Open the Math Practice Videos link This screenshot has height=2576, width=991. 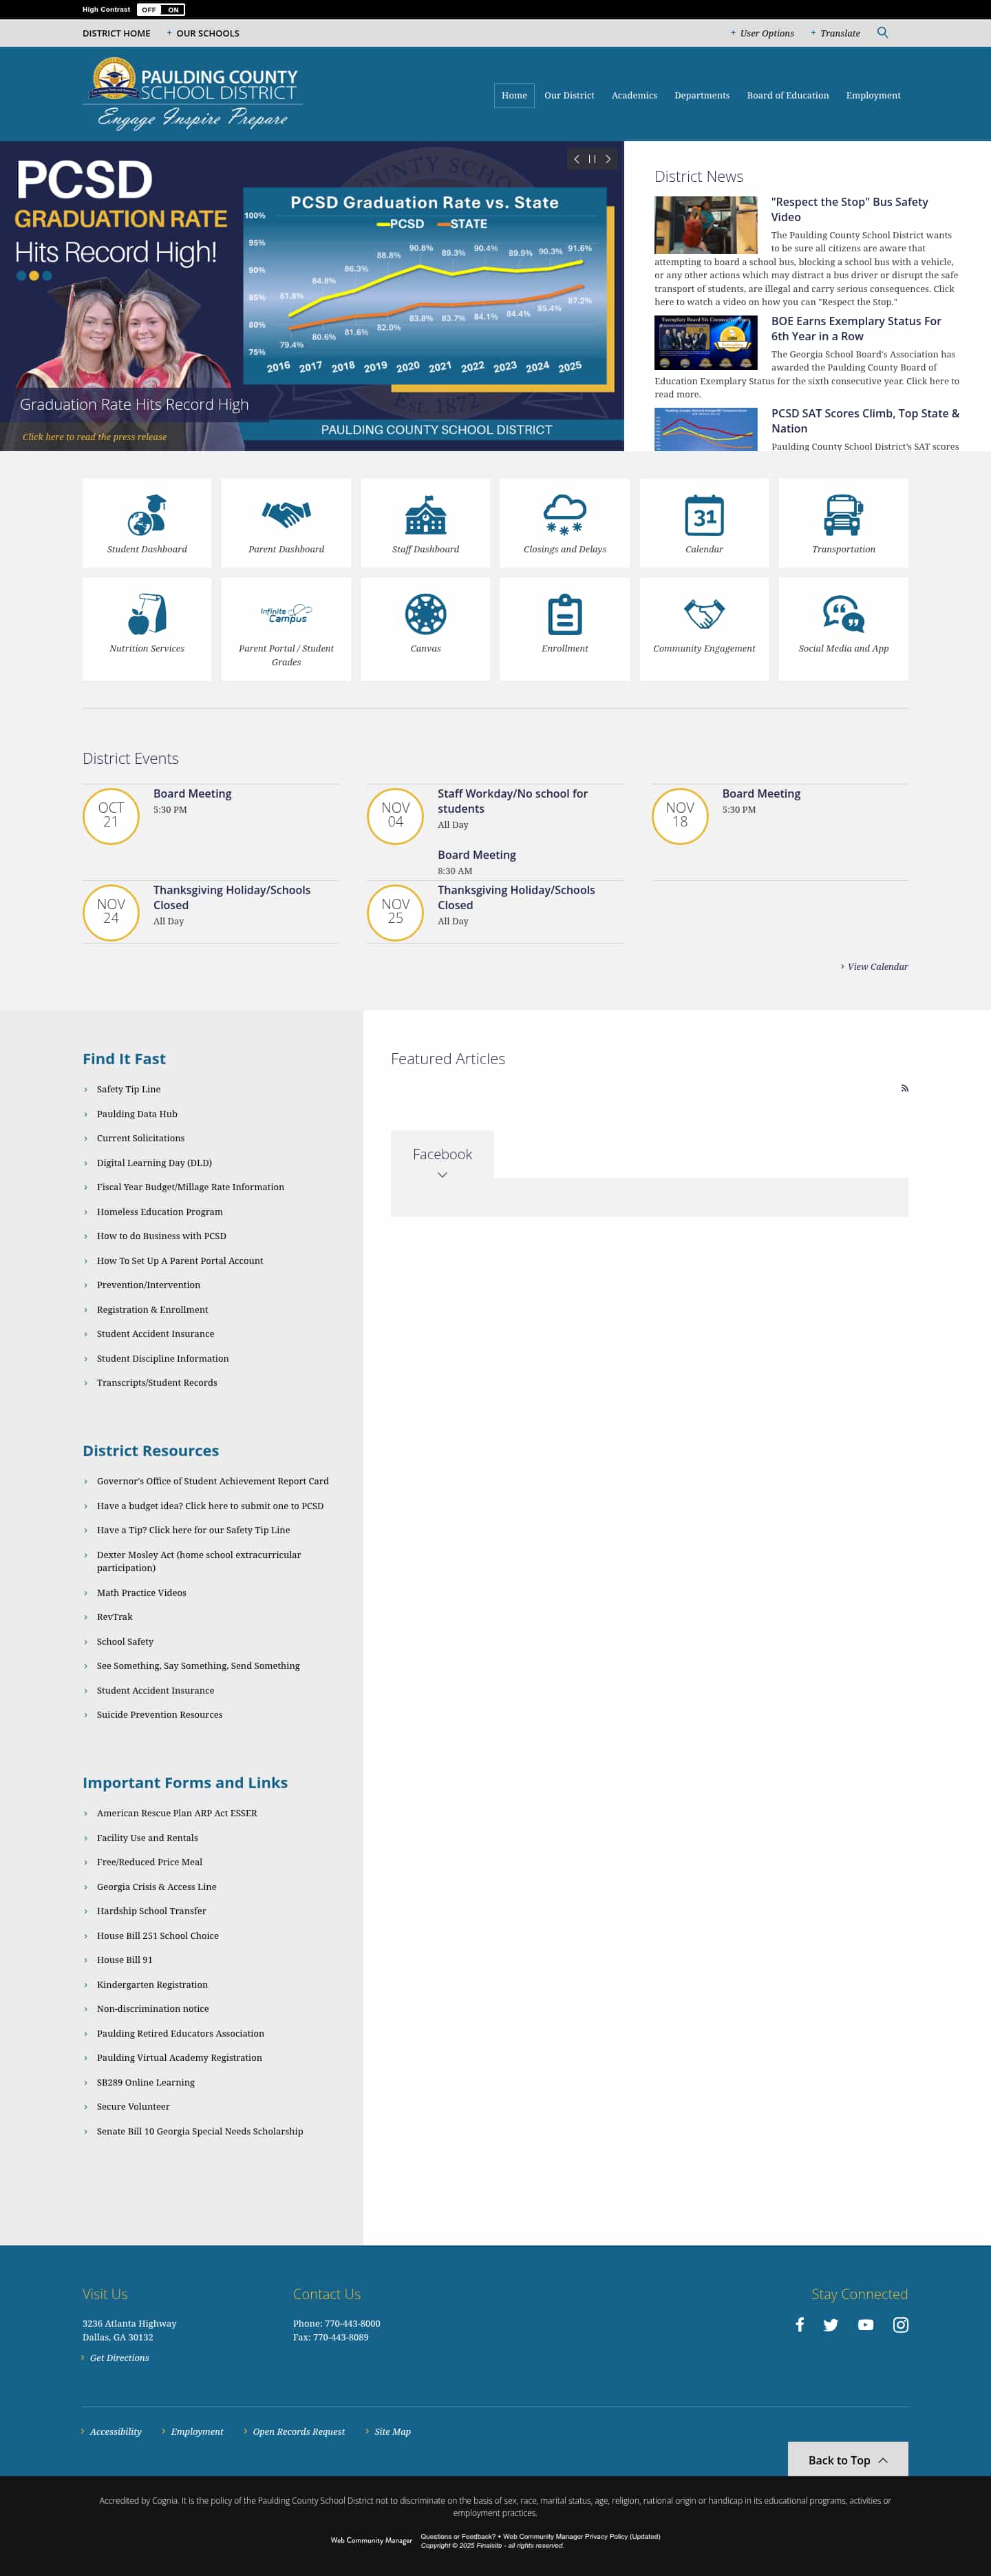click(x=142, y=1592)
